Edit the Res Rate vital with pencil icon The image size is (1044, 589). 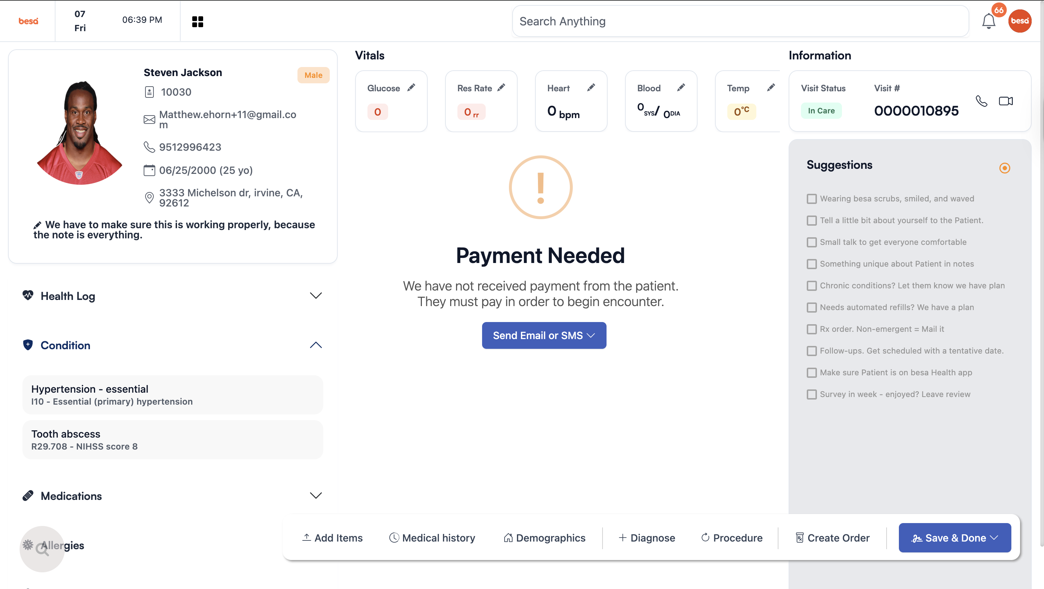pyautogui.click(x=501, y=87)
